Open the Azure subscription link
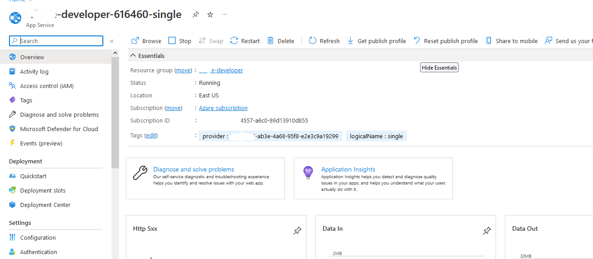 pos(223,108)
